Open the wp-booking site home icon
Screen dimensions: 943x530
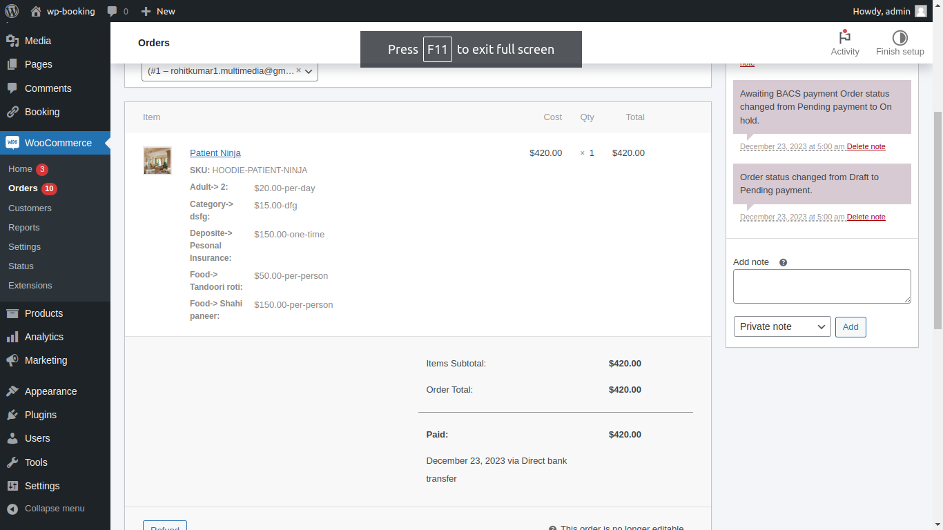(36, 11)
